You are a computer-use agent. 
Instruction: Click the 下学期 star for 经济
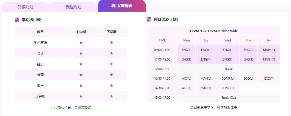111,64
